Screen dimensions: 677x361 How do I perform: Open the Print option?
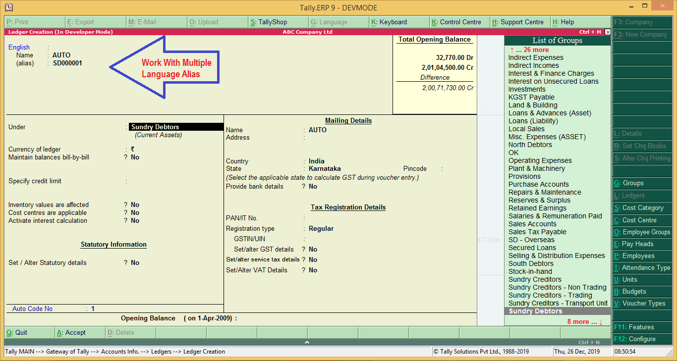[20, 22]
